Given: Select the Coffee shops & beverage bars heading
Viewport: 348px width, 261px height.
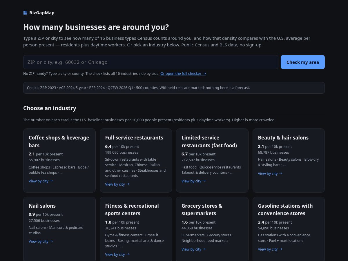Looking at the screenshot, I should [59, 142].
